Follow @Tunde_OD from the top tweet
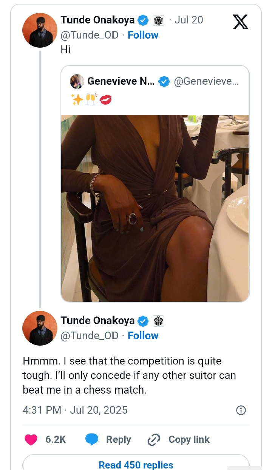Image resolution: width=272 pixels, height=470 pixels. (x=143, y=35)
